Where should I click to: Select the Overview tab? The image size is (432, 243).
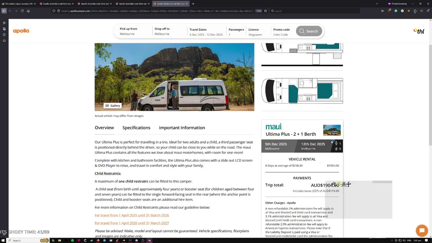point(104,128)
